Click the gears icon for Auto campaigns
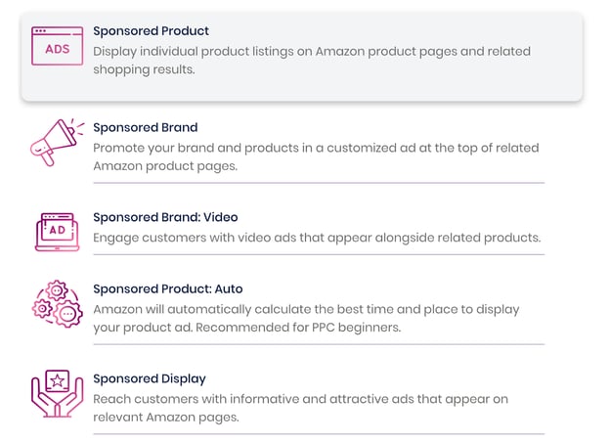Image resolution: width=610 pixels, height=442 pixels. 57,303
